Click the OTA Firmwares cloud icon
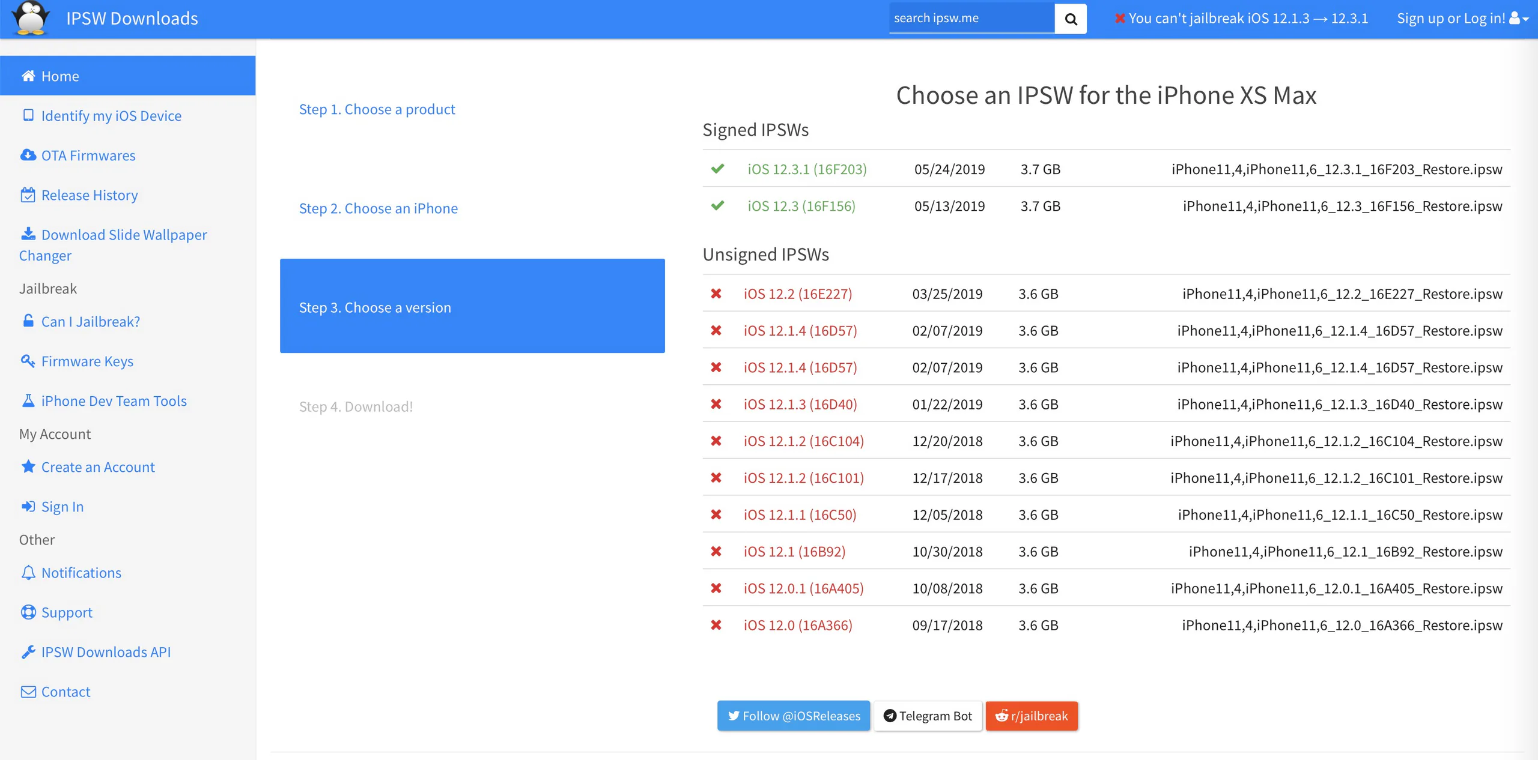 click(x=28, y=155)
